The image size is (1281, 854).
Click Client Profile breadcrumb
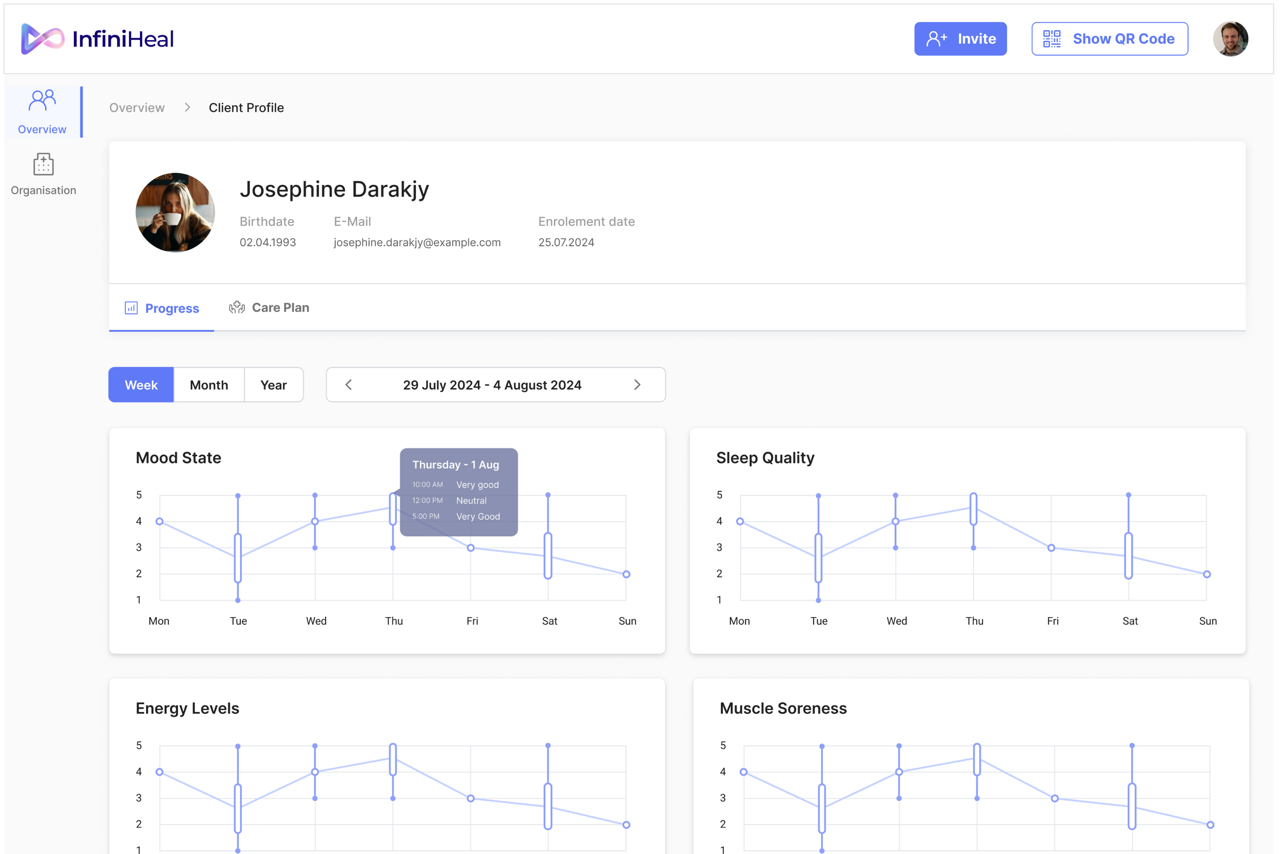point(246,107)
